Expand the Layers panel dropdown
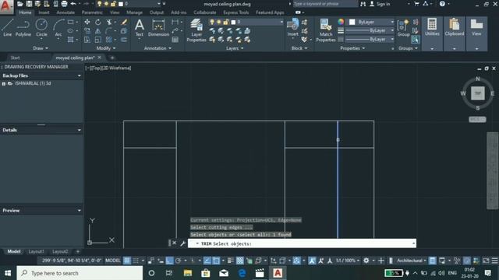Viewport: 499px width, 280px height. click(x=235, y=48)
